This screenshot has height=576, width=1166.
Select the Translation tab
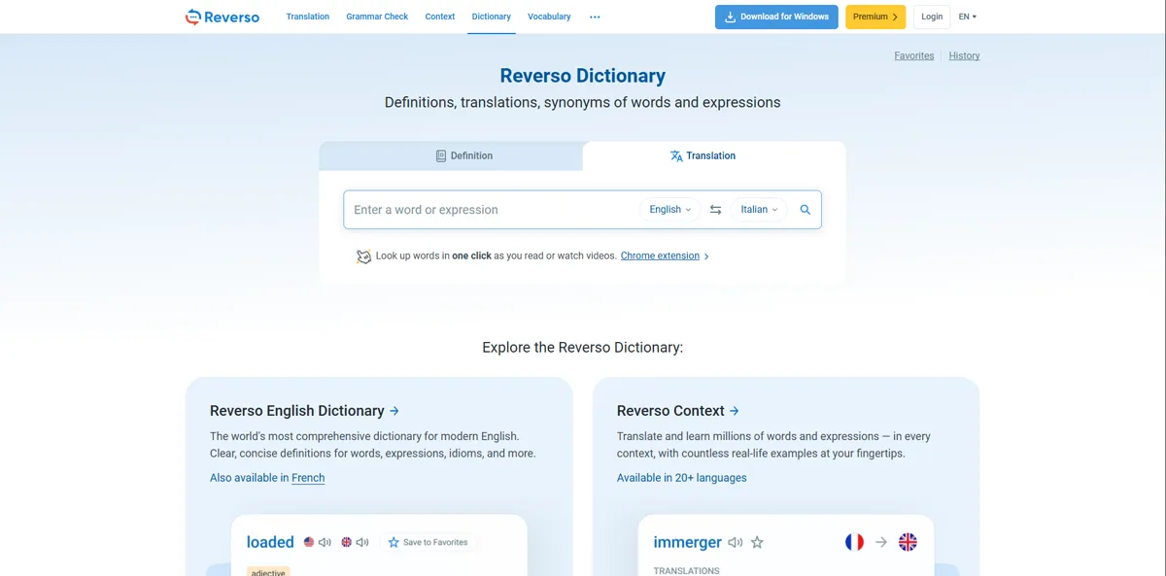point(703,155)
